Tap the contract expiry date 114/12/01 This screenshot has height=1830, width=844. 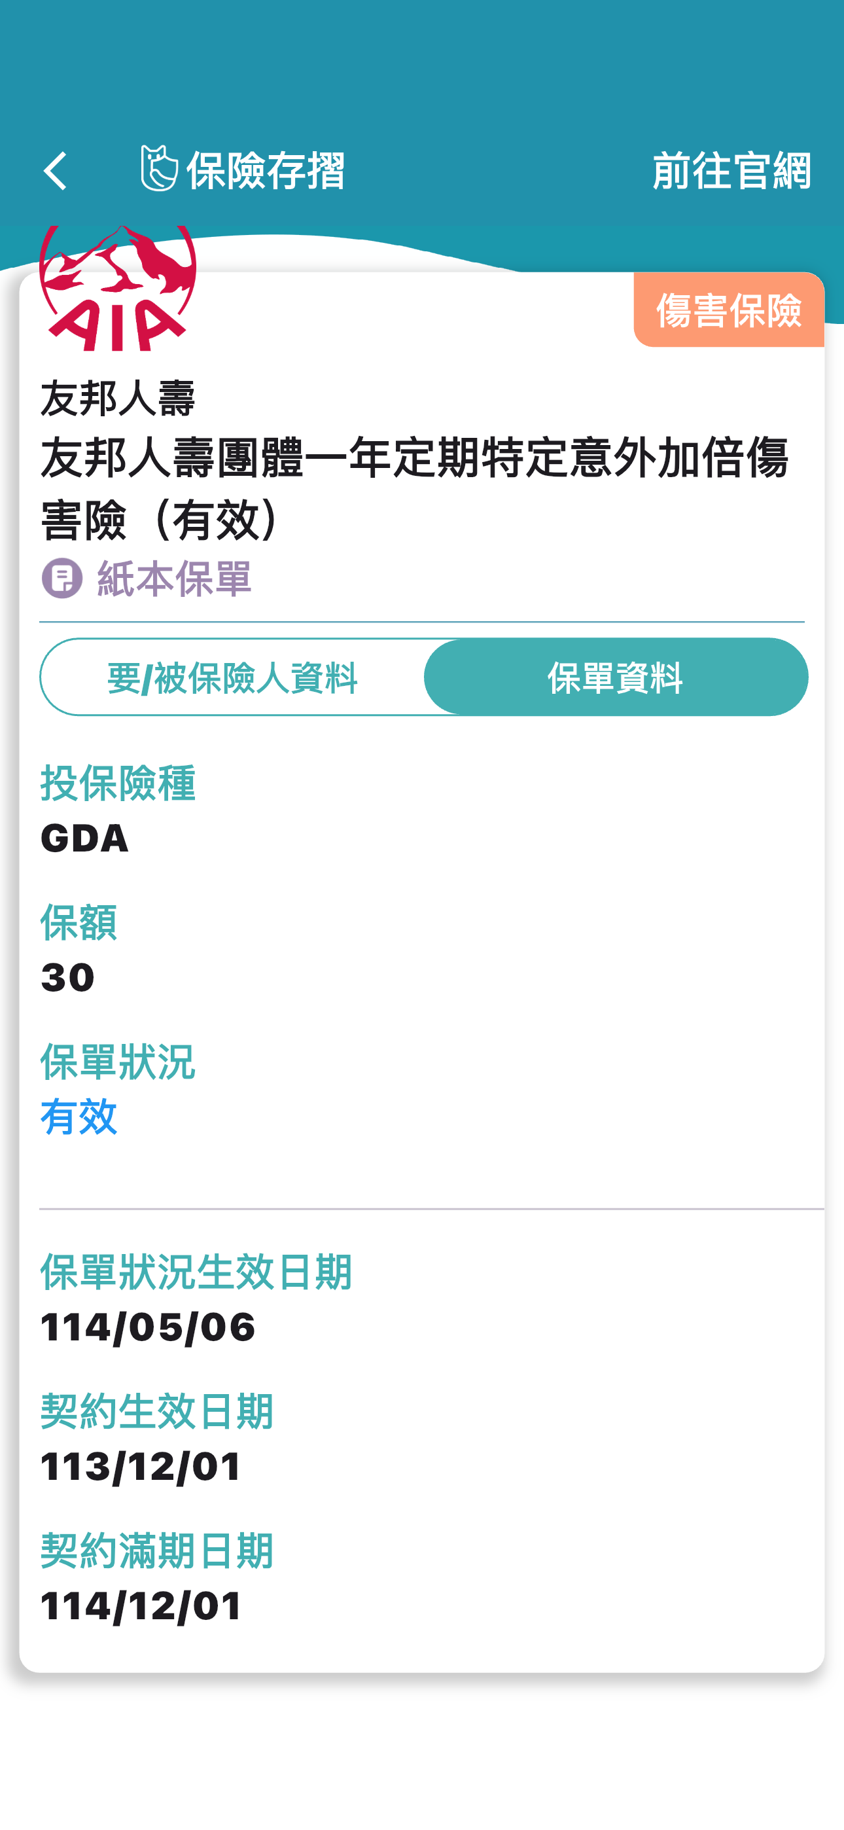(x=141, y=1606)
